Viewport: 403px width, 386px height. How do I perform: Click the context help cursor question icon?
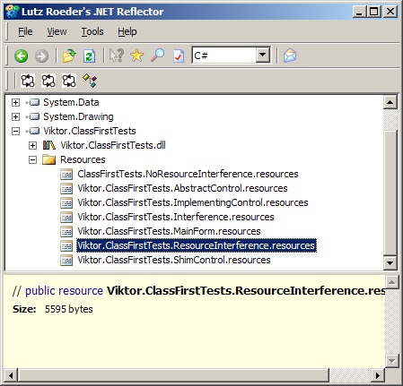point(117,56)
